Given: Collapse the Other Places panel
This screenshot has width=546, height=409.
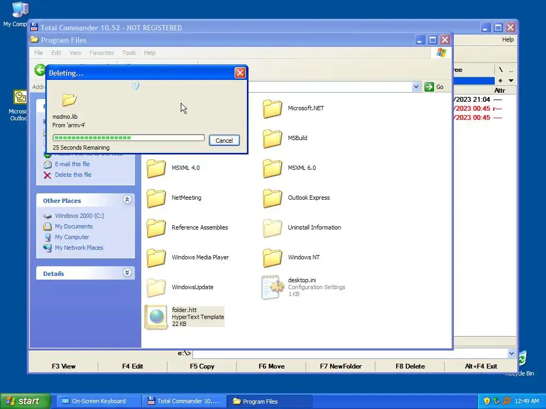Looking at the screenshot, I should [127, 200].
